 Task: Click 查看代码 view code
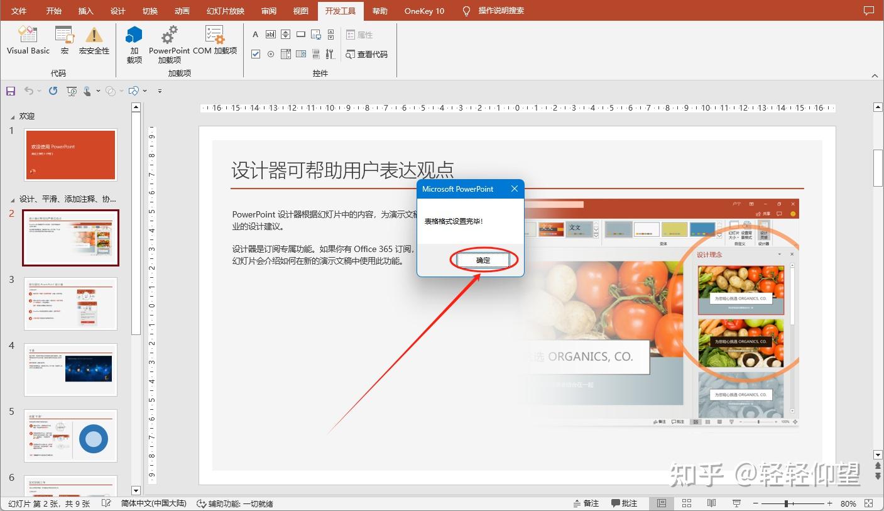(366, 55)
